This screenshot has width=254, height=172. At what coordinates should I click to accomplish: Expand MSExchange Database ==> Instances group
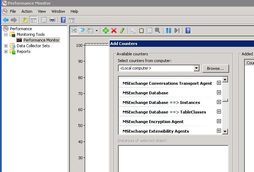[x=219, y=102]
